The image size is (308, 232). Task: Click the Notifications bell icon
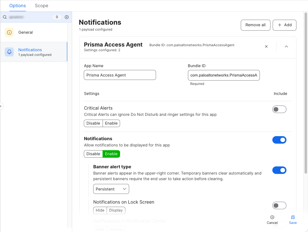pyautogui.click(x=9, y=52)
